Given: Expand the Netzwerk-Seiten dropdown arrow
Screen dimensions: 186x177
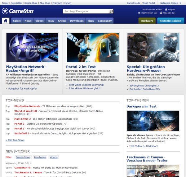Looking at the screenshot, I should pos(180,3).
